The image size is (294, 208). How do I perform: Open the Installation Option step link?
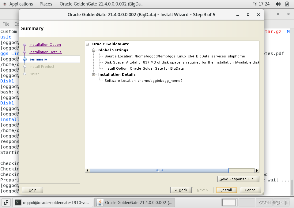[45, 45]
